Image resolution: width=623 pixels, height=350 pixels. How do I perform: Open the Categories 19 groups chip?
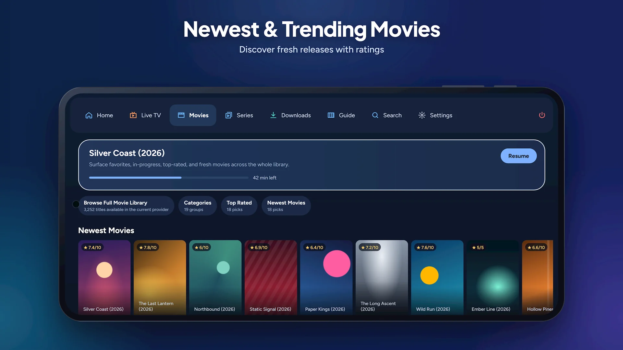[198, 206]
